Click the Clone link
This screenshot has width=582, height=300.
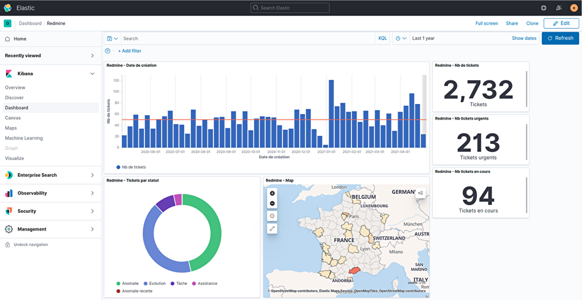point(532,23)
